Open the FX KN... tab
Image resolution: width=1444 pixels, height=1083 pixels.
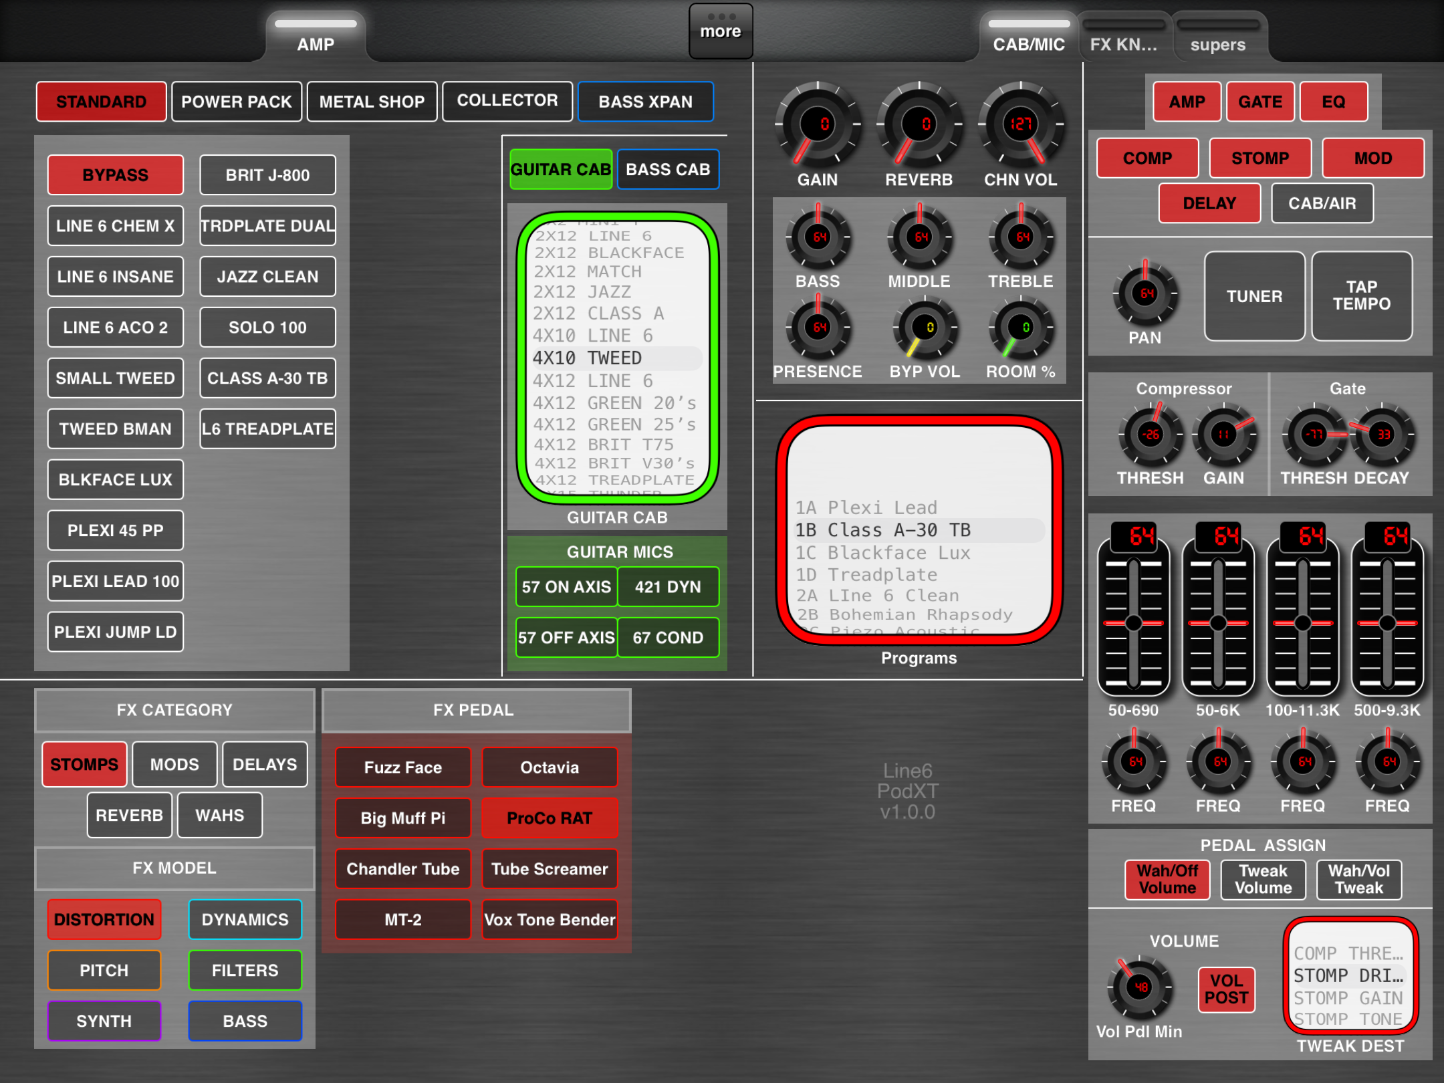pos(1124,37)
